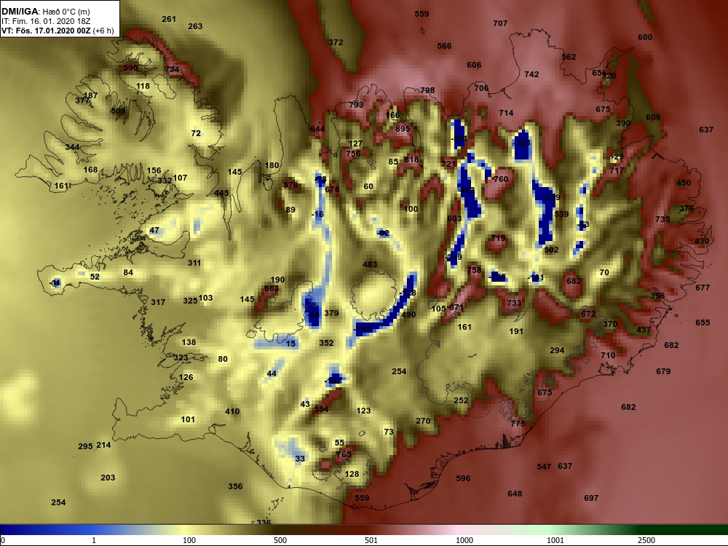This screenshot has width=728, height=546.
Task: Click the map value '710'
Action: pyautogui.click(x=608, y=355)
